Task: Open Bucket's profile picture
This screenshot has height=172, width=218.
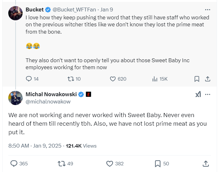Action: click(15, 13)
